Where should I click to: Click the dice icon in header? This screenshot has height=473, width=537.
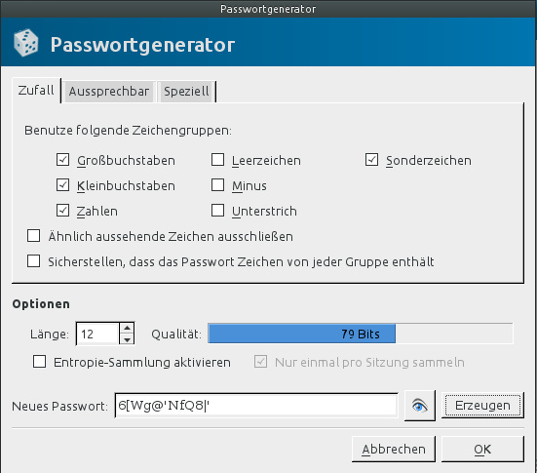[x=26, y=43]
